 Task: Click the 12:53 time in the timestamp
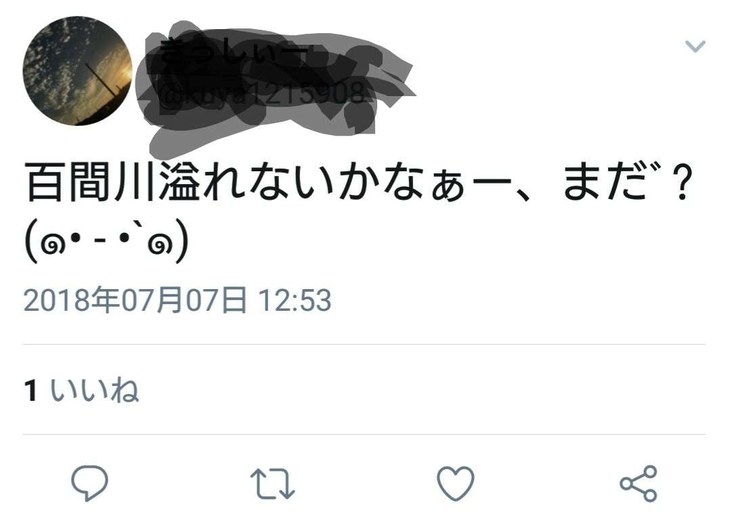pyautogui.click(x=295, y=300)
